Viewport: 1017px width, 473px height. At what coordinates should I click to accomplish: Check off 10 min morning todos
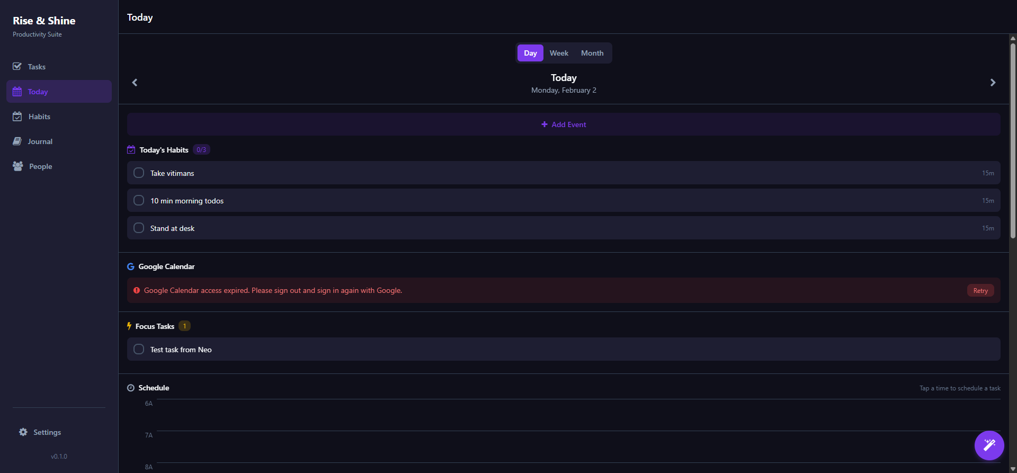tap(139, 201)
